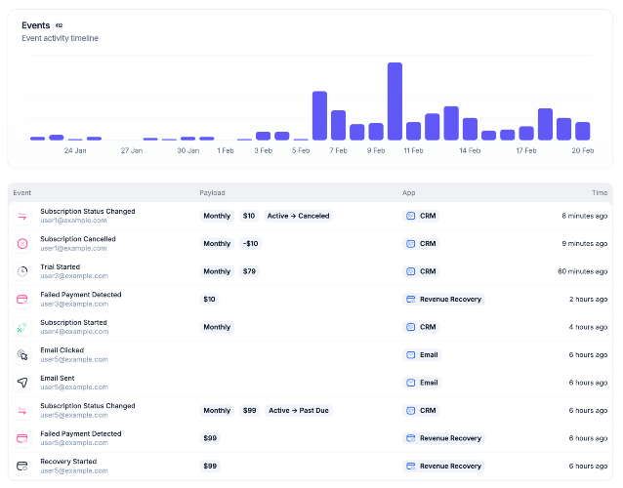Image resolution: width=623 pixels, height=488 pixels.
Task: Click the Subscription Status Changed icon in first row
Action: [22, 216]
